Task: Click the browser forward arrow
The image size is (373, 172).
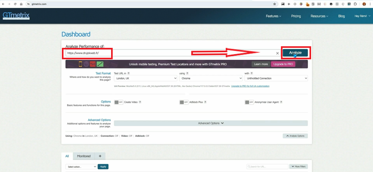Action: pos(9,4)
